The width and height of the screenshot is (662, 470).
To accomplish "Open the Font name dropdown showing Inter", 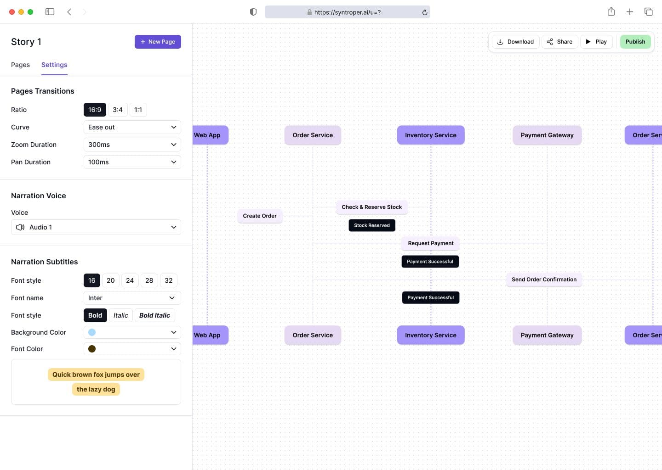I will [132, 298].
